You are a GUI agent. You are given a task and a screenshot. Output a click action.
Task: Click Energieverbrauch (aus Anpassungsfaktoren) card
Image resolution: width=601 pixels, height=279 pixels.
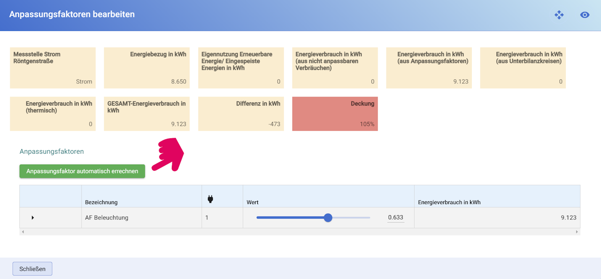click(429, 68)
